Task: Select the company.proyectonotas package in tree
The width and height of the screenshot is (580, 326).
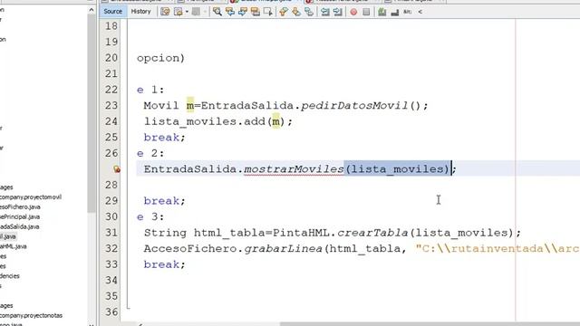Action: (x=31, y=316)
